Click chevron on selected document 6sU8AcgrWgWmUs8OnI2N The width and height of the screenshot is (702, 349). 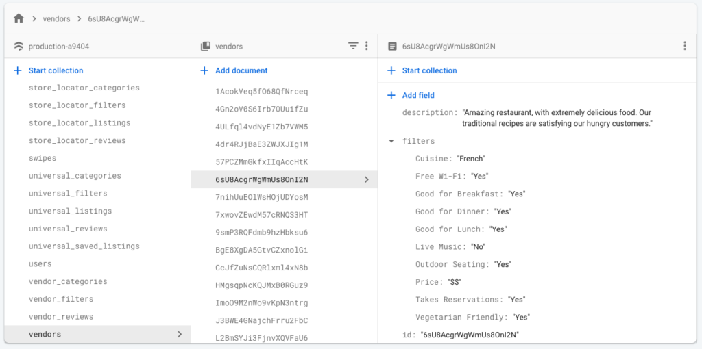pos(367,180)
